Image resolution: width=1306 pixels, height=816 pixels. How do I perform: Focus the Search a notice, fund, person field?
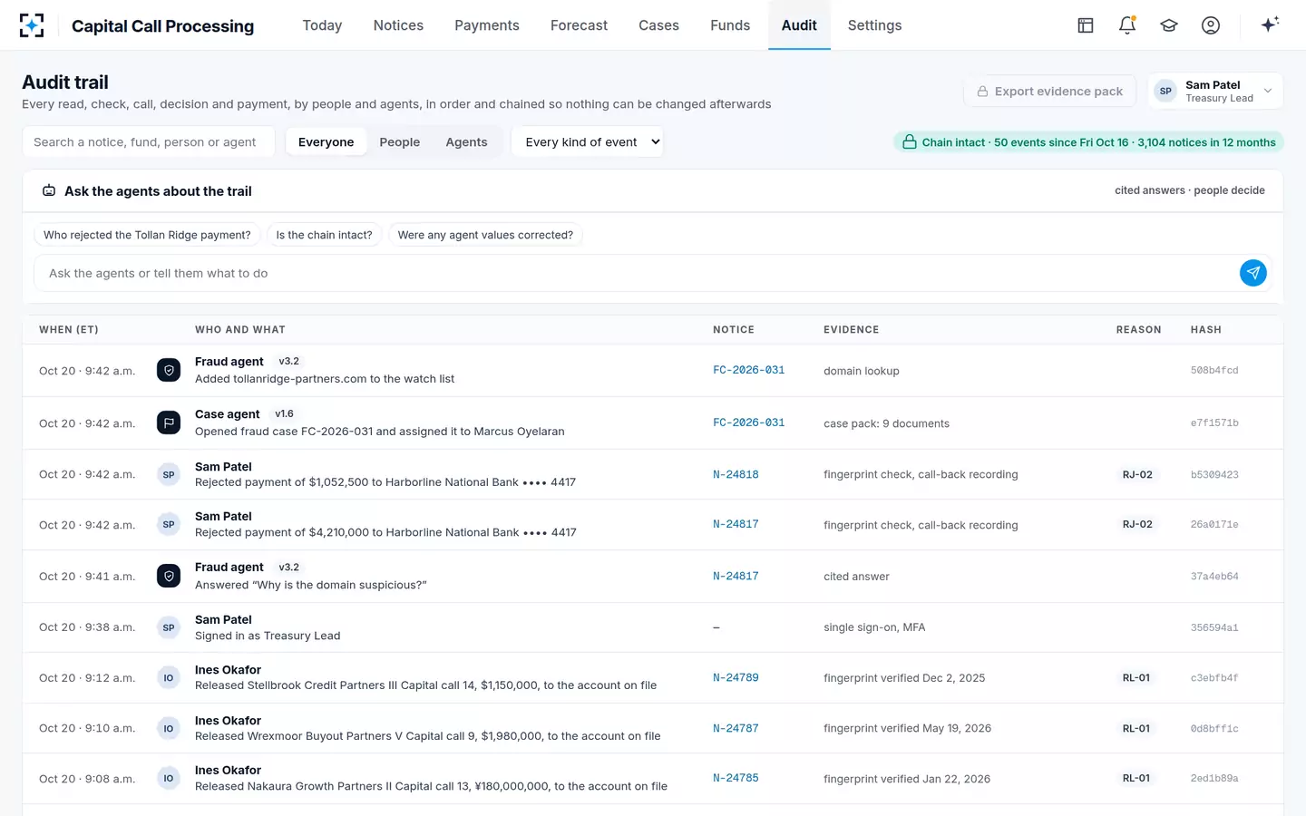pos(149,142)
